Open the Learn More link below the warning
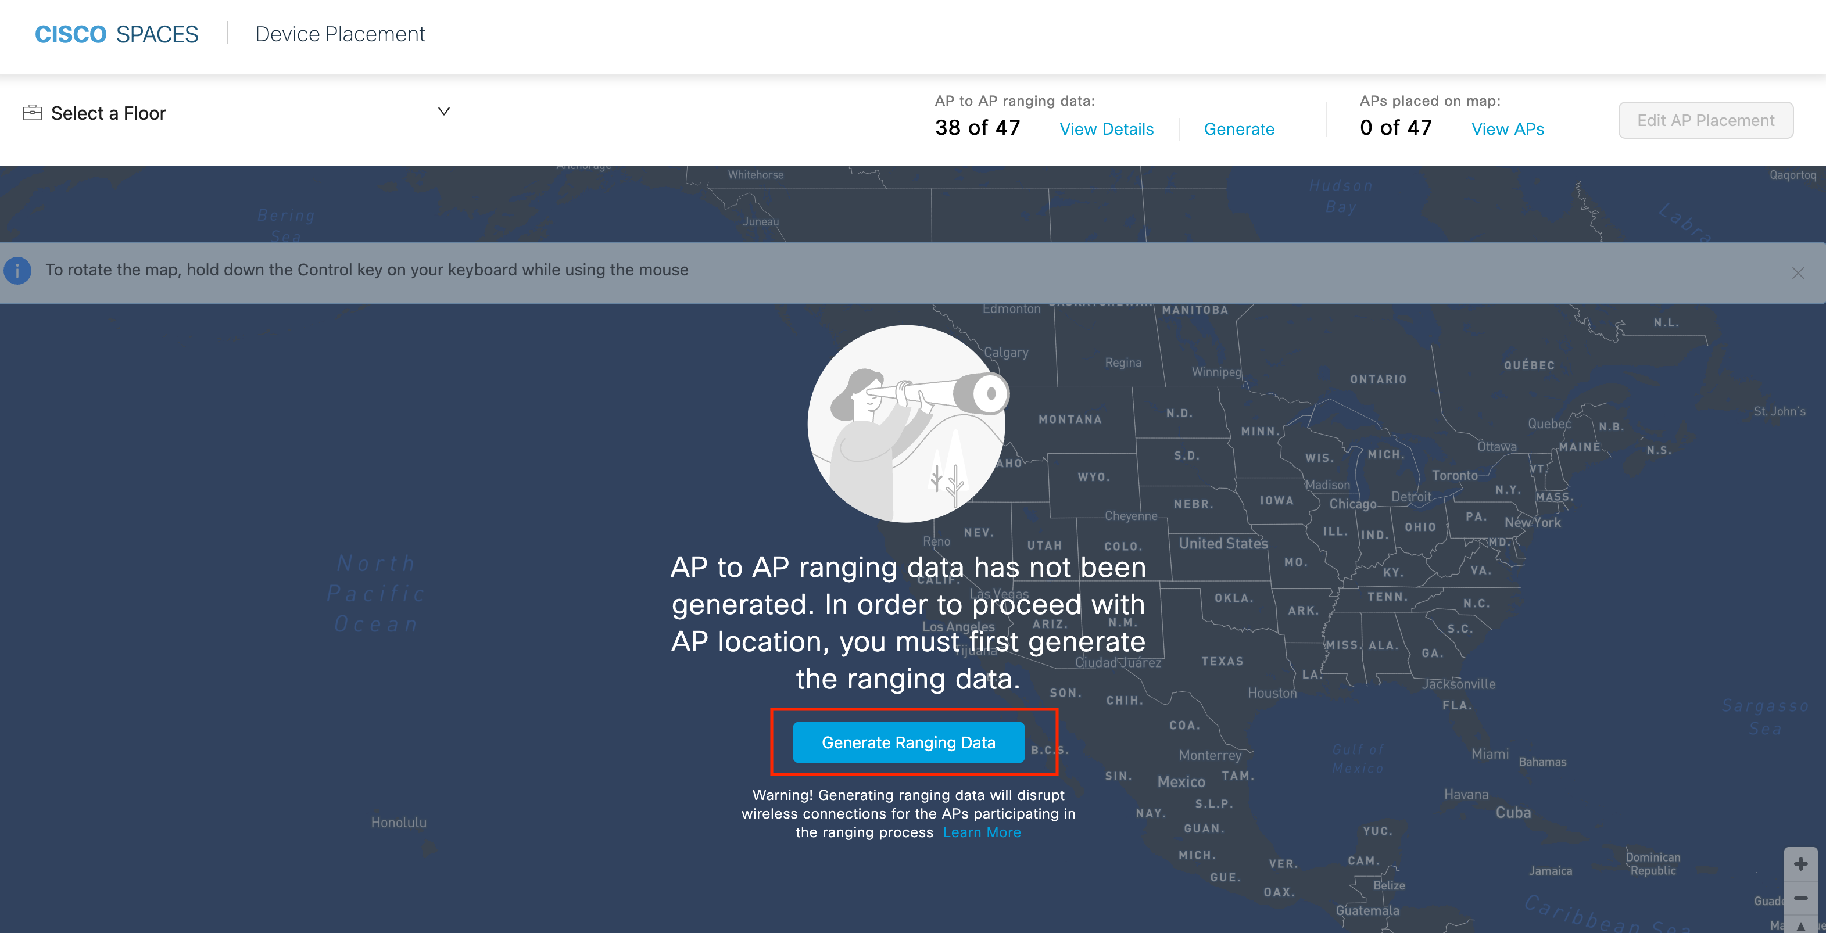 coord(981,832)
